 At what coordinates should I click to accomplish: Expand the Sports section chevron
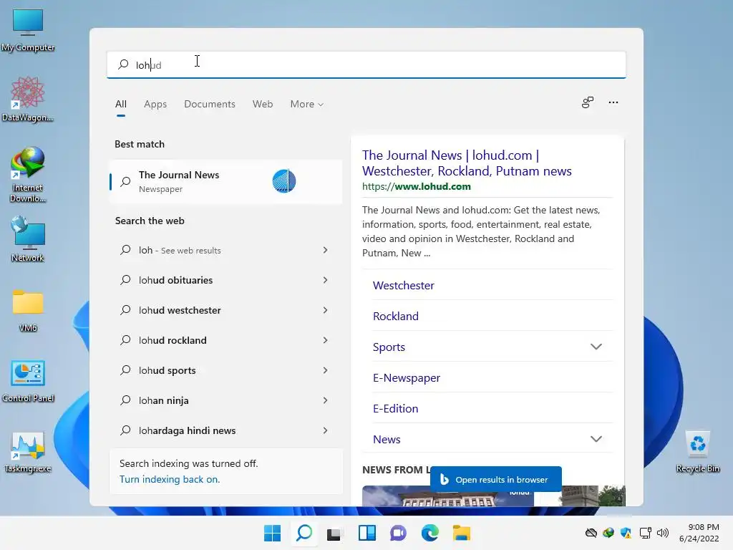pyautogui.click(x=596, y=347)
